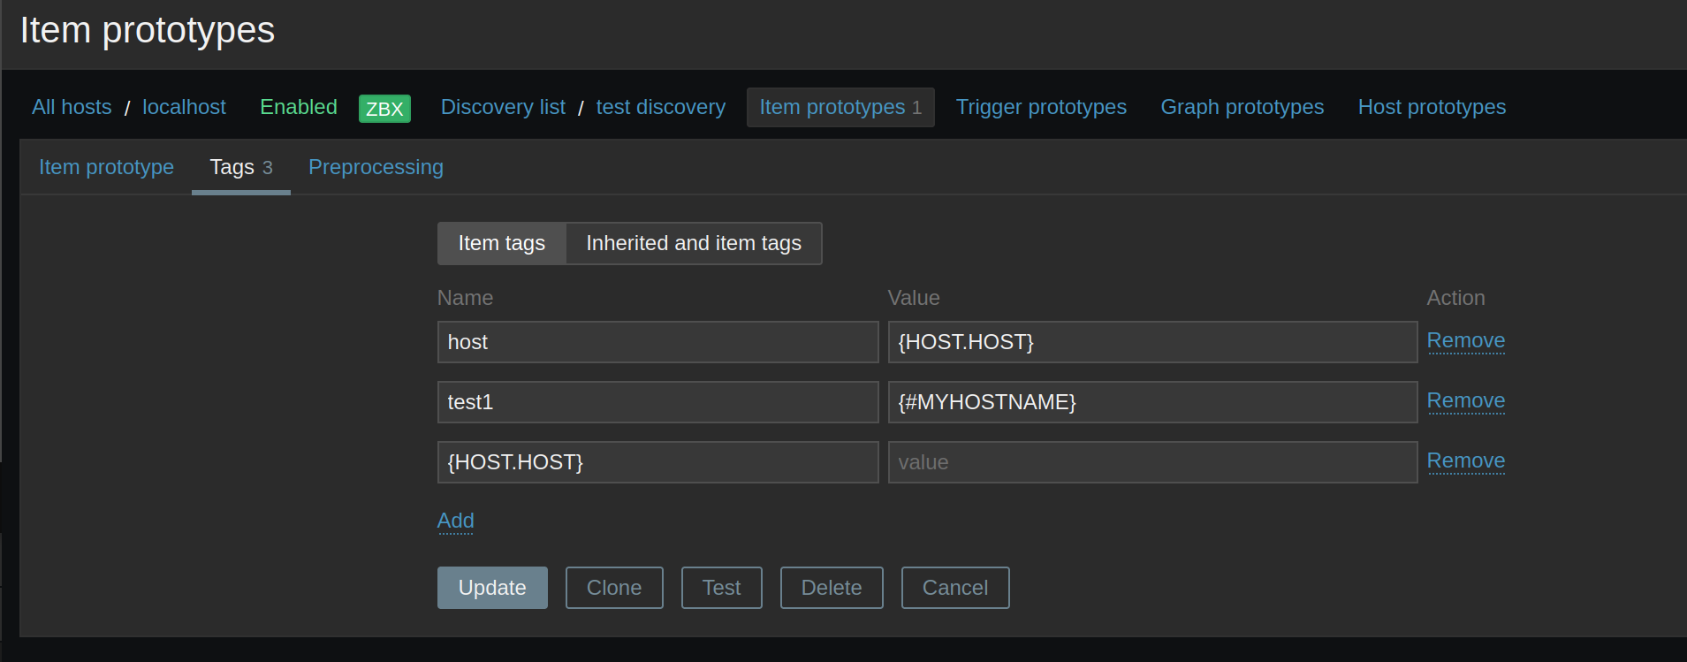Open Host prototypes
Viewport: 1687px width, 662px height.
pos(1432,107)
